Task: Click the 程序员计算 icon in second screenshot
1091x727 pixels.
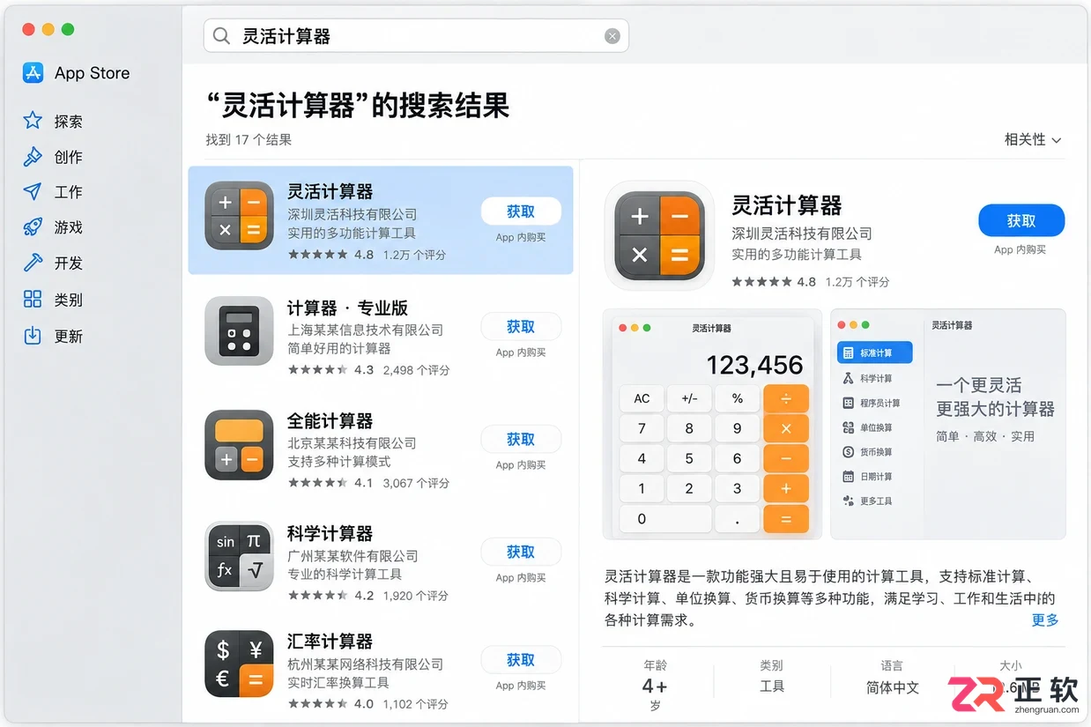Action: pos(848,403)
